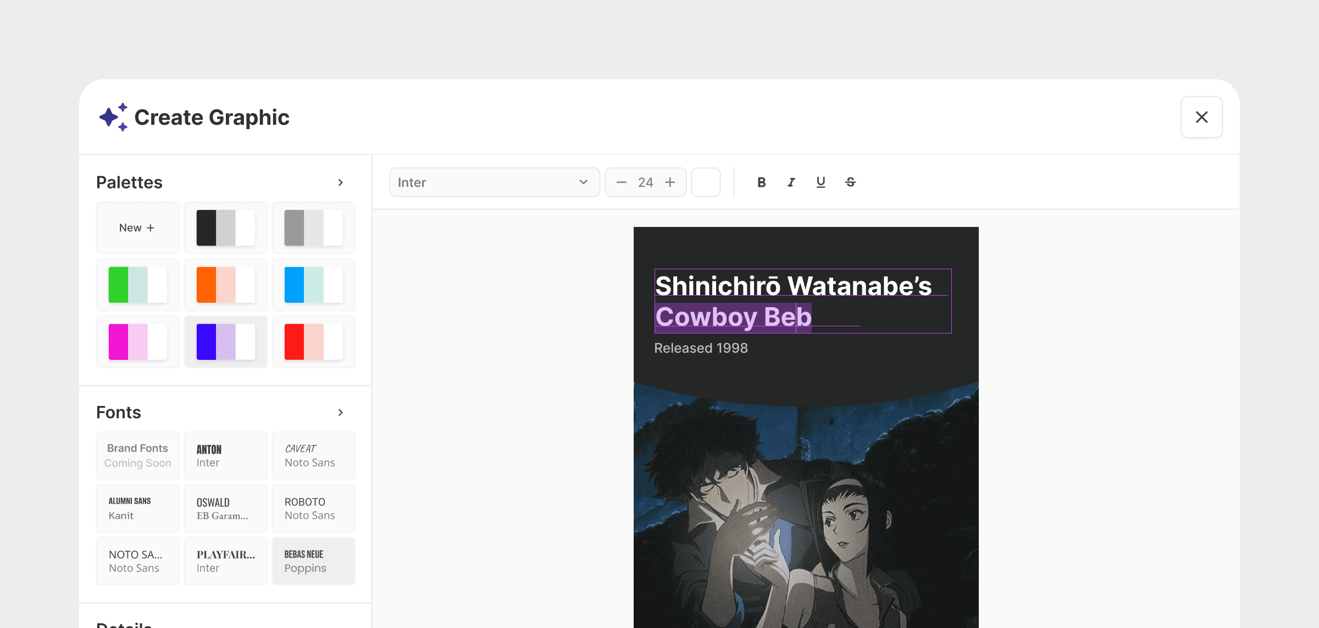Viewport: 1319px width, 628px height.
Task: Expand the Palettes section chevron
Action: point(340,182)
